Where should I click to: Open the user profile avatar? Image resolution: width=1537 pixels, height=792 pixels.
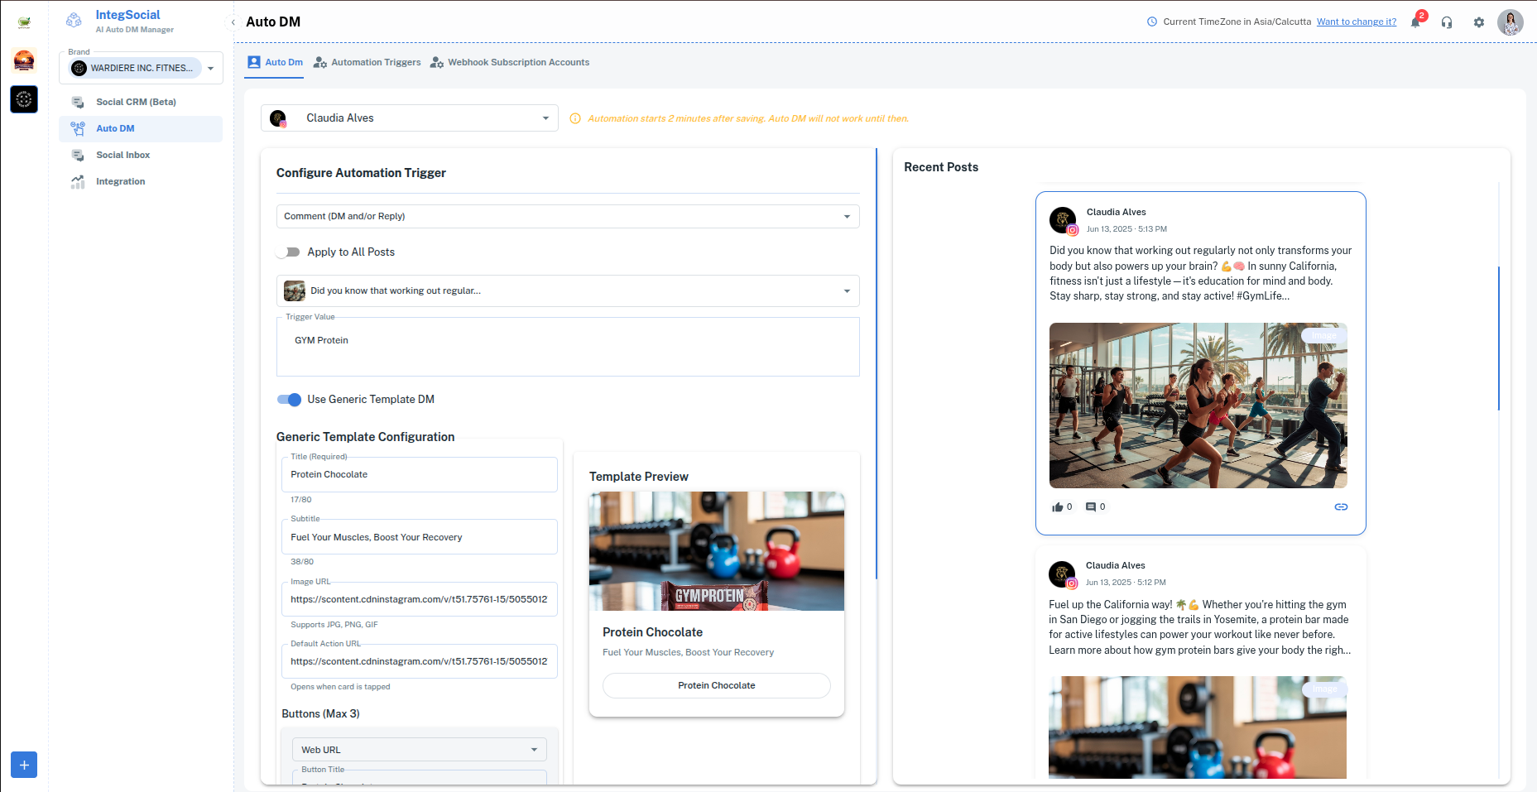pyautogui.click(x=1511, y=22)
